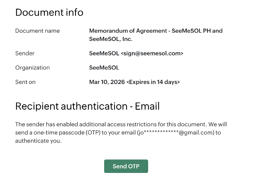Click the Organization field label
Image resolution: width=261 pixels, height=187 pixels.
pyautogui.click(x=32, y=67)
